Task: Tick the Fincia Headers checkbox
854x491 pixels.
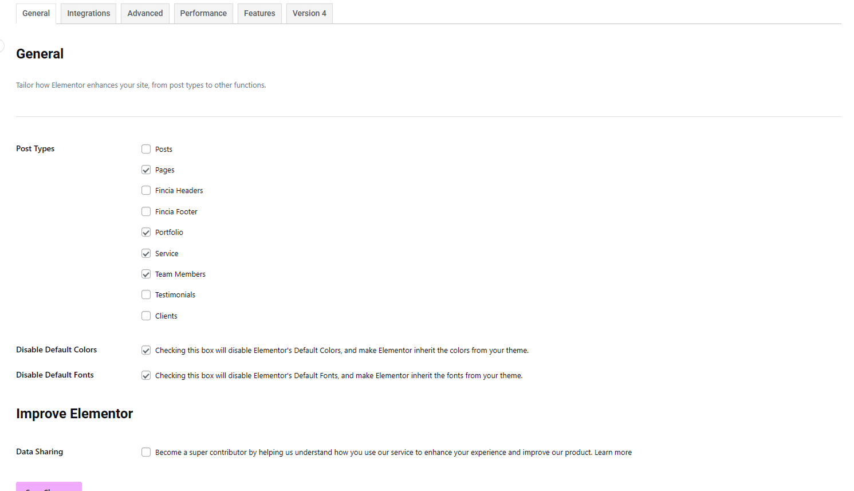Action: coord(146,191)
